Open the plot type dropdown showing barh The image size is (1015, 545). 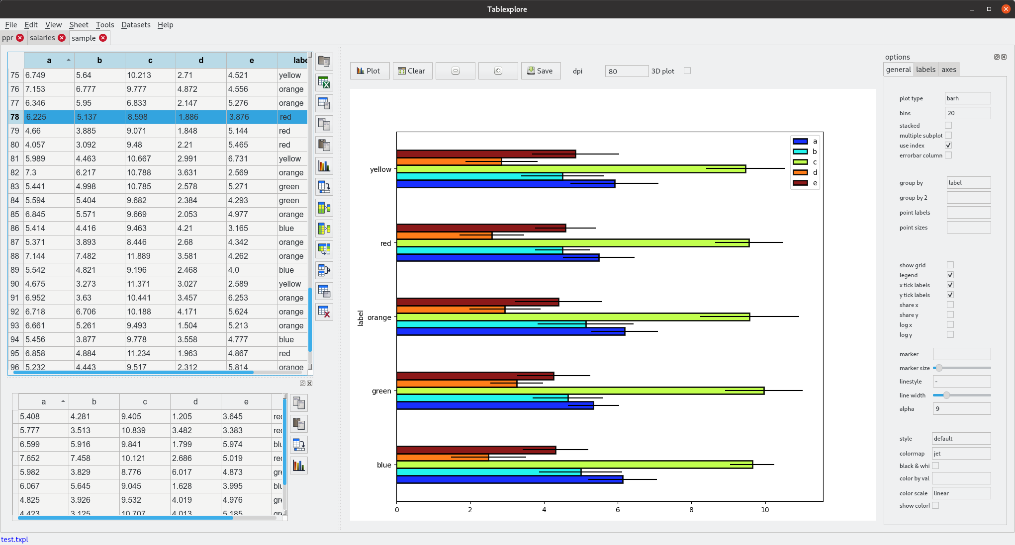tap(967, 98)
